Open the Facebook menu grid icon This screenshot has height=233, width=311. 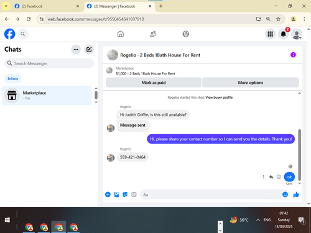(x=270, y=34)
